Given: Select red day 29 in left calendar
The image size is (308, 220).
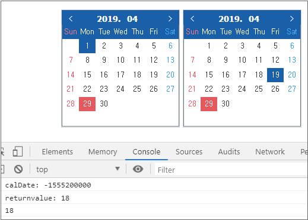Looking at the screenshot, I should coord(87,104).
